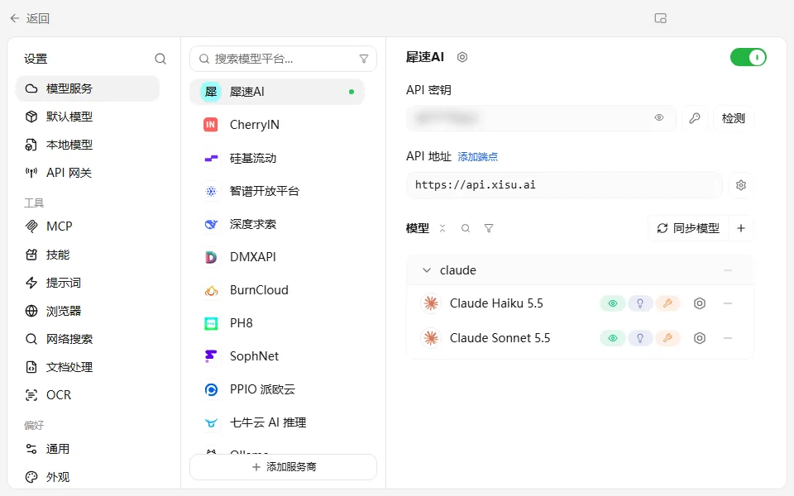Open Claude Sonnet 5.5 model settings
The width and height of the screenshot is (794, 496).
700,338
